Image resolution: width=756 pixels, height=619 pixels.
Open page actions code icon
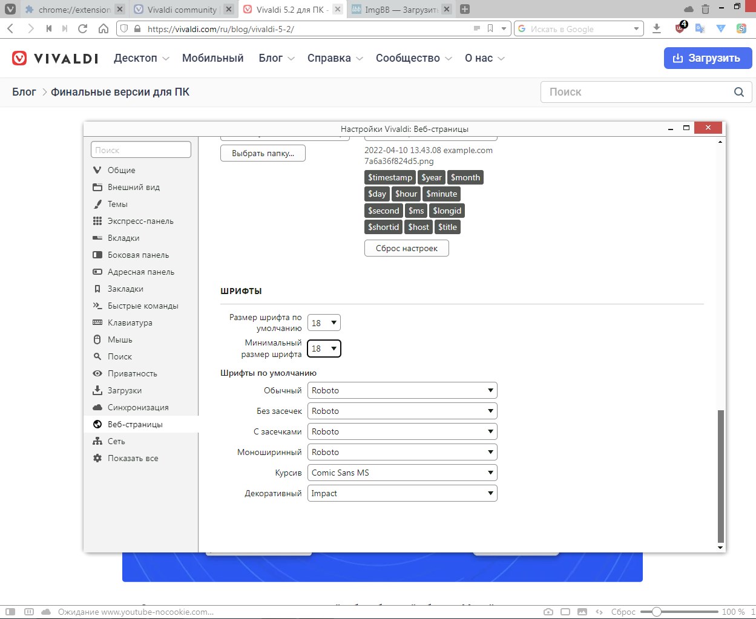599,612
